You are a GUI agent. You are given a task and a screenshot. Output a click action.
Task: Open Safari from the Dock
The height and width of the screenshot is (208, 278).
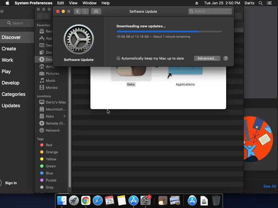97,201
